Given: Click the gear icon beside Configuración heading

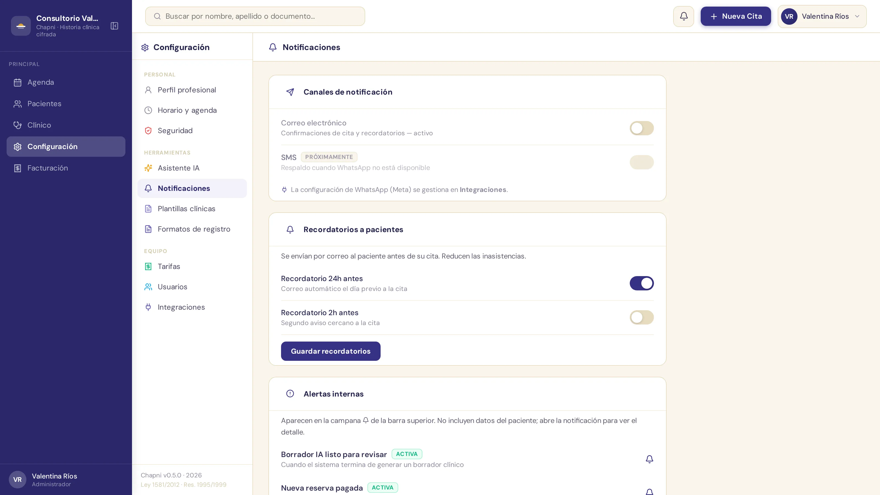Looking at the screenshot, I should (145, 48).
